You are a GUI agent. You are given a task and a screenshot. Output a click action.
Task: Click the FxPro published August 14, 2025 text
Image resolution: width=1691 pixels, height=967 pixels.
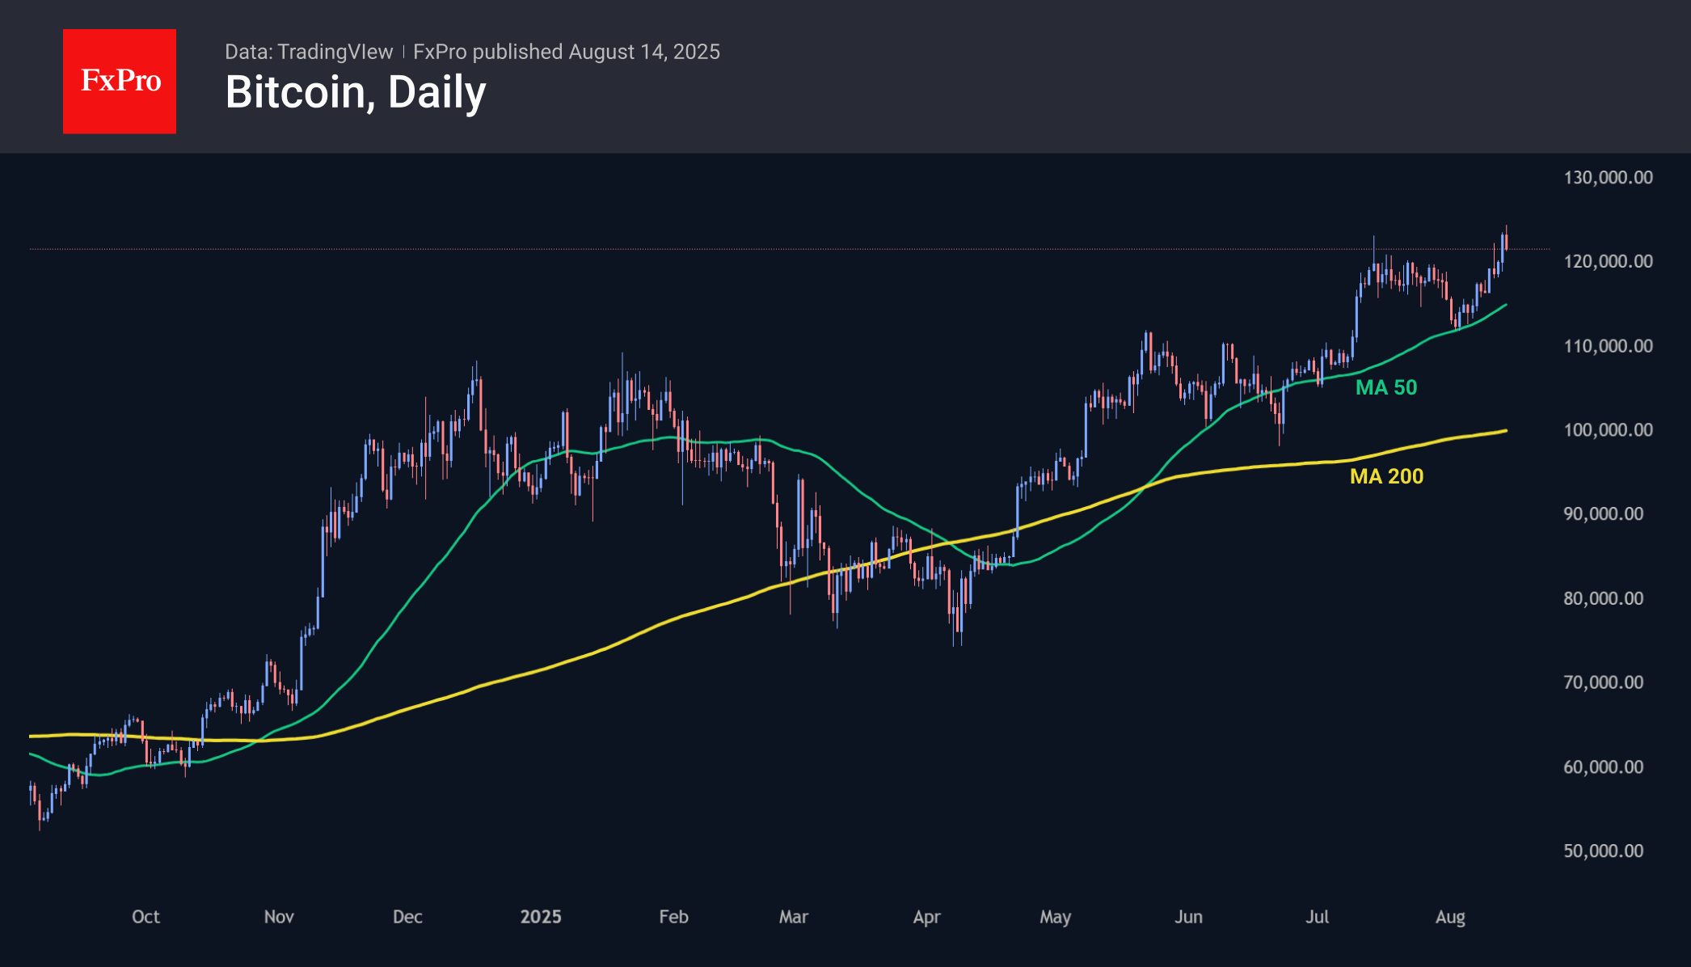[x=566, y=52]
